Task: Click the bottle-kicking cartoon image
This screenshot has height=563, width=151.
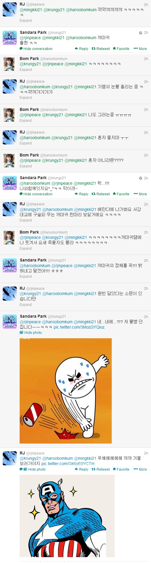Action: click(x=66, y=391)
